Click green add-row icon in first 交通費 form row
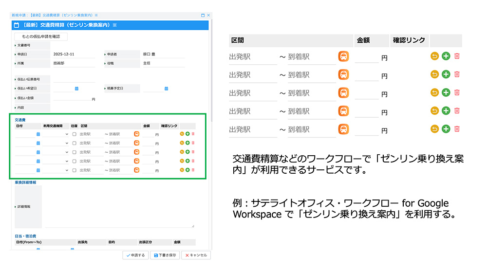 pyautogui.click(x=187, y=134)
